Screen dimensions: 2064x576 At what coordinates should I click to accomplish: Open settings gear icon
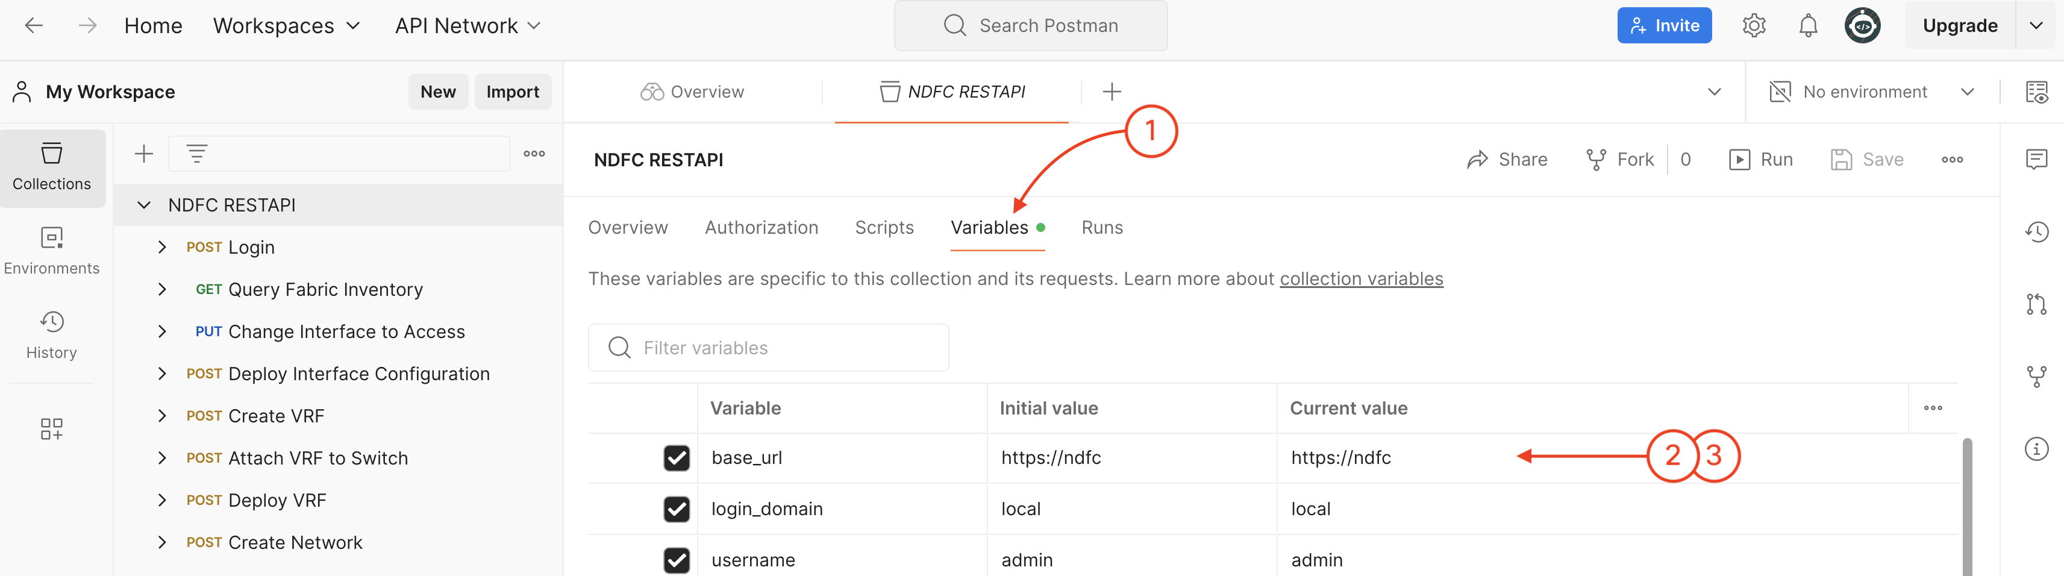pyautogui.click(x=1754, y=26)
